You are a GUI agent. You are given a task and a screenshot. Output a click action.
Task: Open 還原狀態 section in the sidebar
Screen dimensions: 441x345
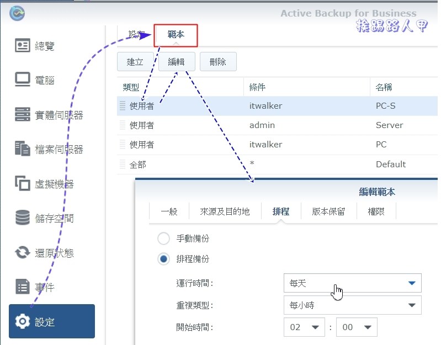coord(54,253)
